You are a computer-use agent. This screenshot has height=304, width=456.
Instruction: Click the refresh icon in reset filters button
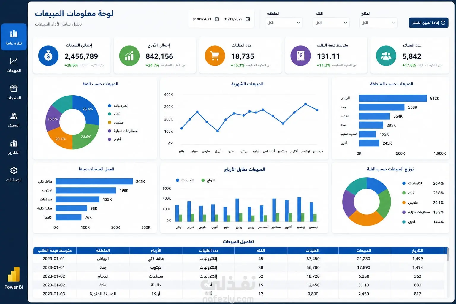(x=443, y=23)
